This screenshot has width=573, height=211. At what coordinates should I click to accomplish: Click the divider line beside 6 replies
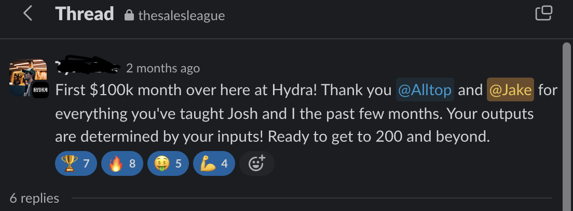point(311,198)
